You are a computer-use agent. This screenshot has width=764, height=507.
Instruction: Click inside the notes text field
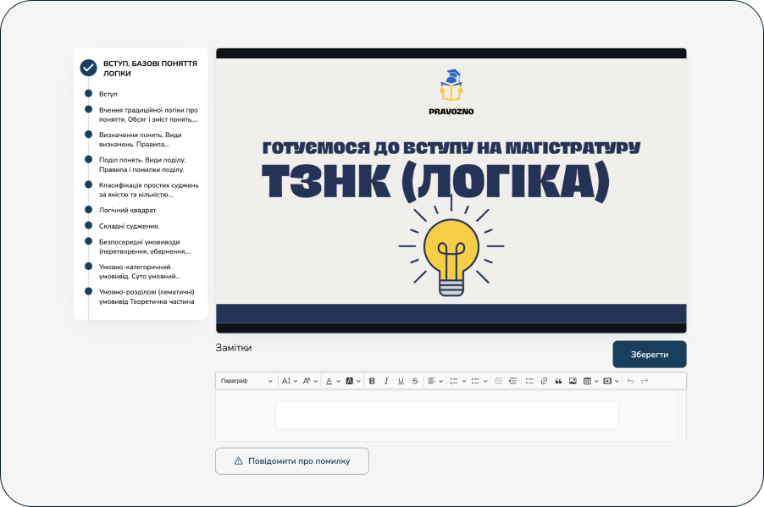point(446,415)
